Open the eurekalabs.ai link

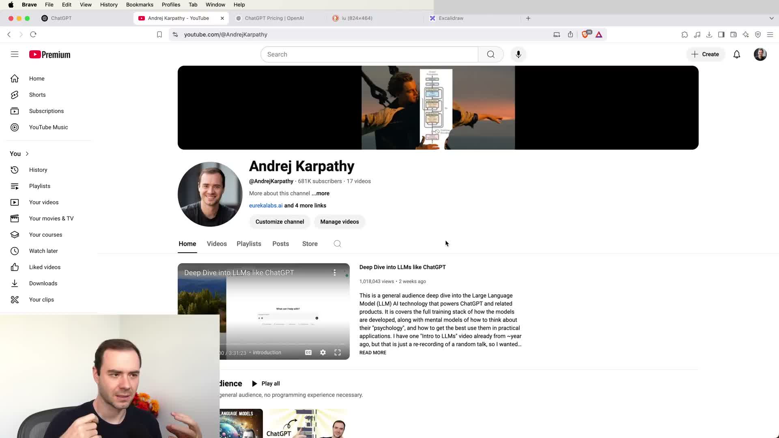266,206
